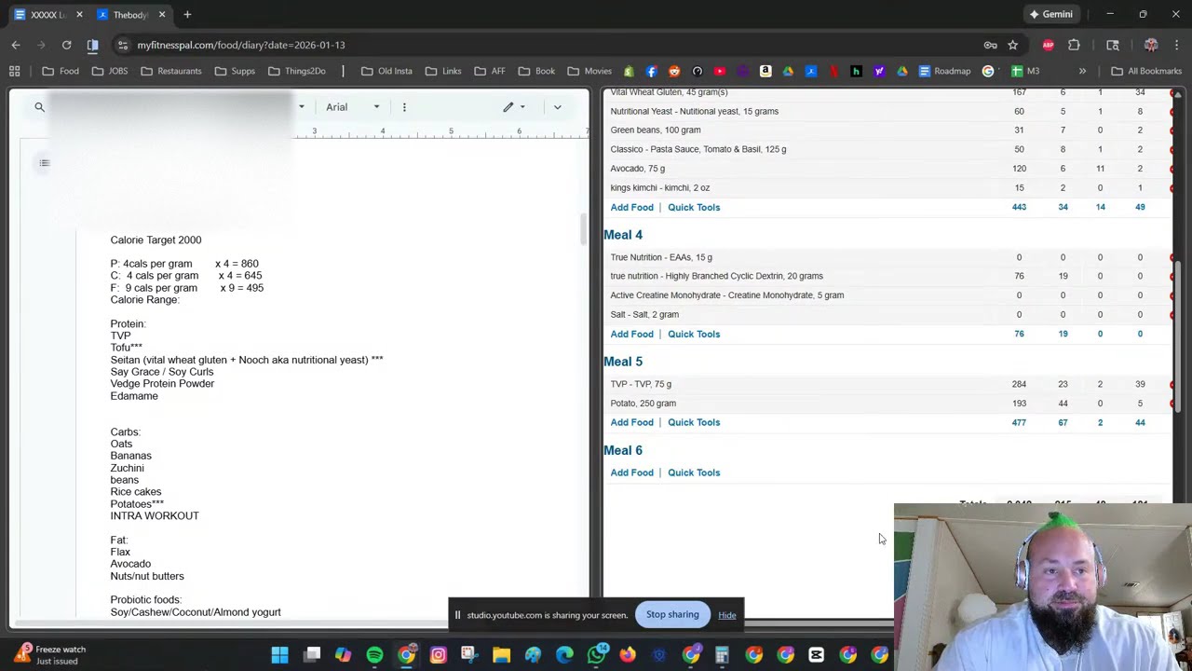The width and height of the screenshot is (1192, 671).
Task: Show hidden bookmarks with the double chevron
Action: [x=1082, y=71]
